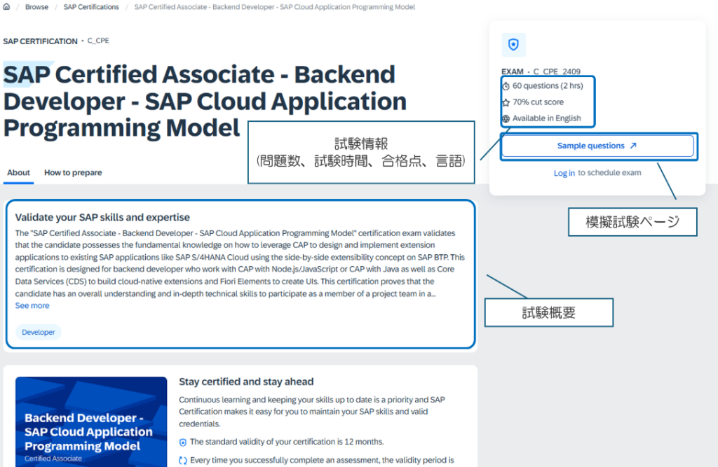Click the globe icon beside Available in English
Screen dimensions: 718x467
point(506,119)
